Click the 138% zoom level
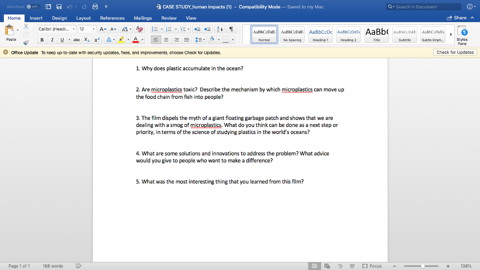Screen dimensions: 480x270 click(x=466, y=266)
